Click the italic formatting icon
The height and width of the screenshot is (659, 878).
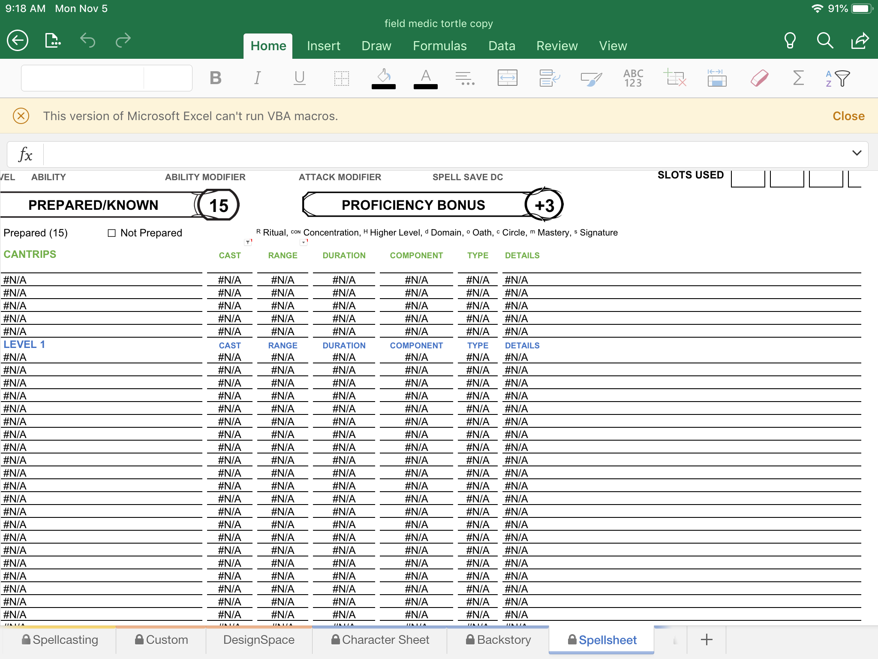[257, 78]
